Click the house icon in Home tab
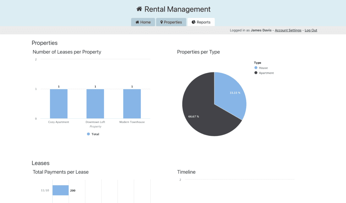The height and width of the screenshot is (203, 346). (137, 22)
